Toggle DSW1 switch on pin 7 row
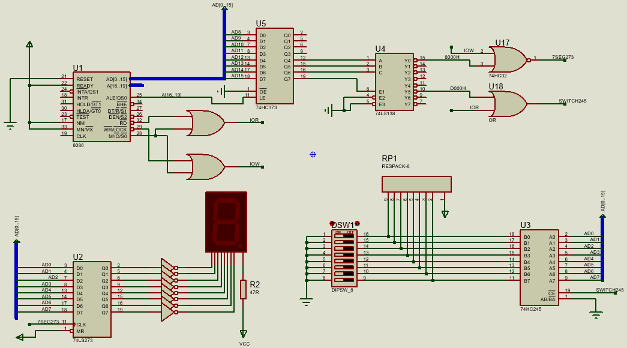This screenshot has height=348, width=627. coord(344,274)
